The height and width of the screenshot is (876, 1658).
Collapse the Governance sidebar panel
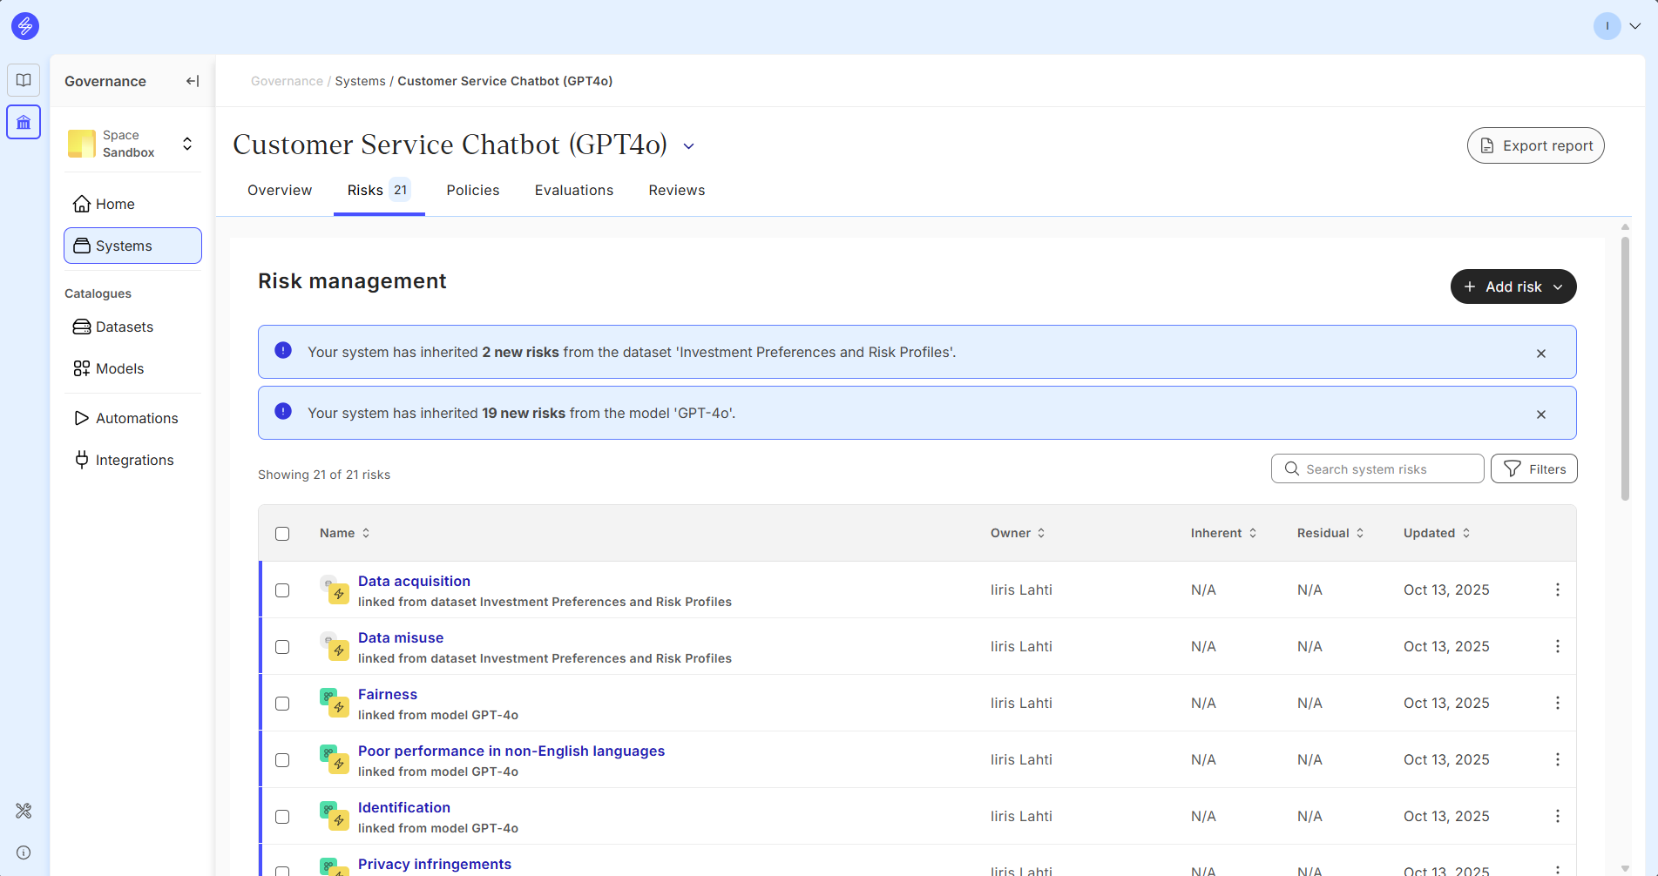(193, 81)
